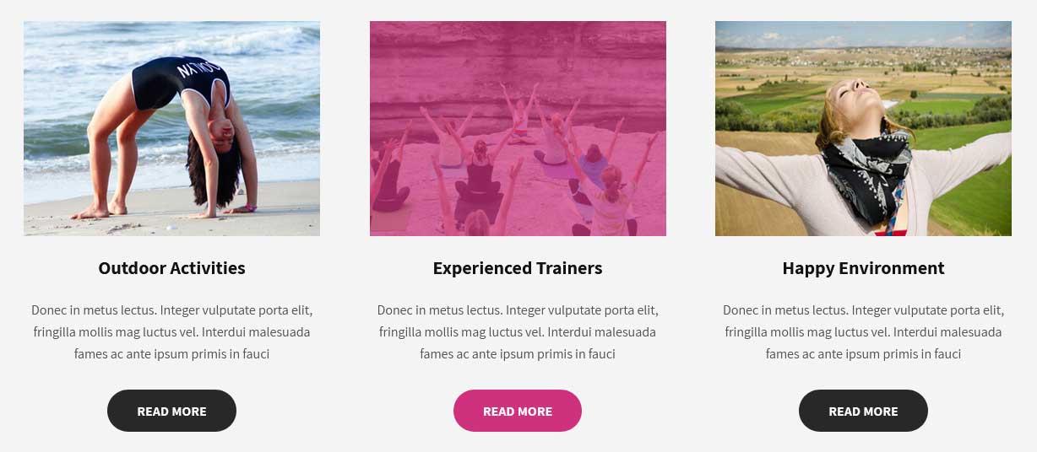Open the Happy Environment heading
Image resolution: width=1037 pixels, height=452 pixels.
(x=863, y=268)
